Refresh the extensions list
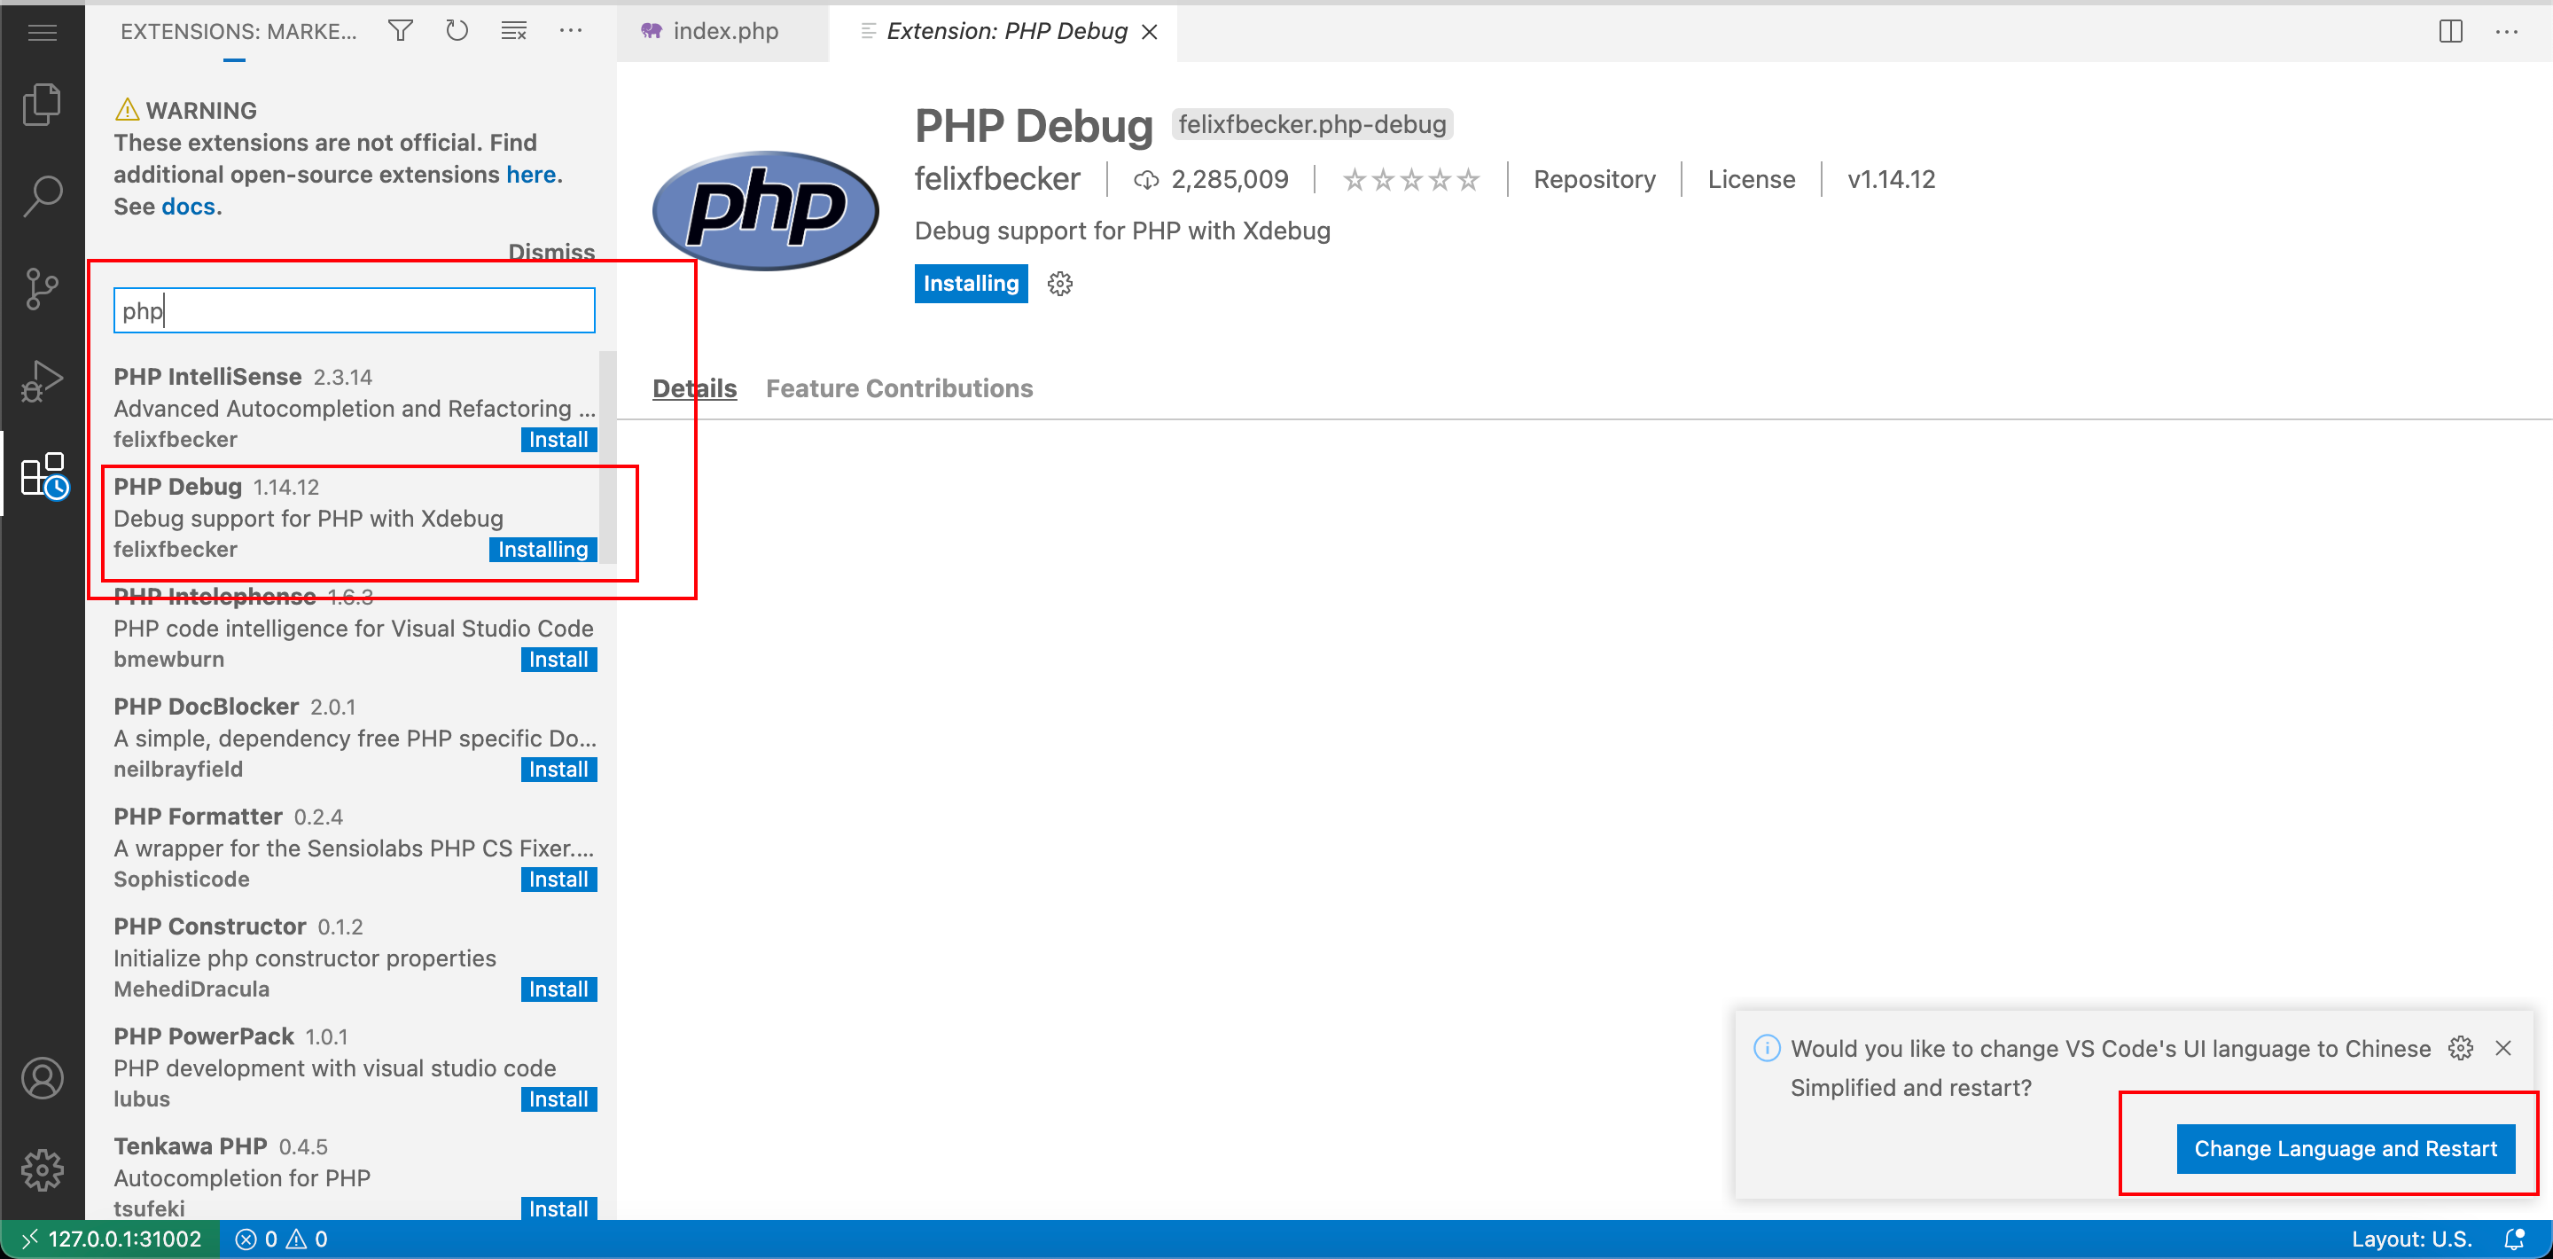 (456, 31)
